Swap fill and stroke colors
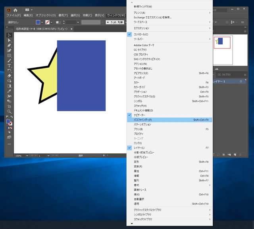This screenshot has height=229, width=254. pos(12,117)
